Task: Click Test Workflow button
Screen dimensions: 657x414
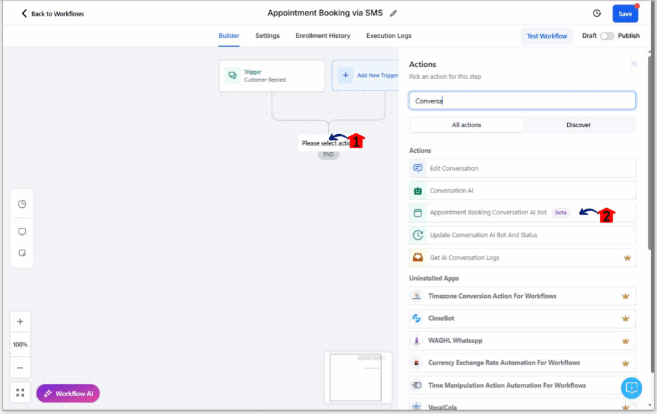Action: [547, 36]
